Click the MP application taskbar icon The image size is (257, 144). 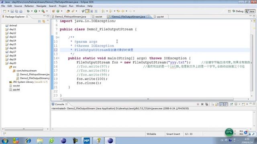click(x=87, y=140)
